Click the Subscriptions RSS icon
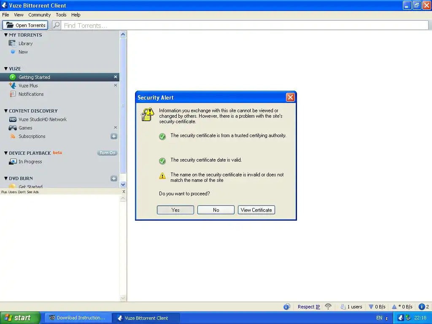 point(13,136)
